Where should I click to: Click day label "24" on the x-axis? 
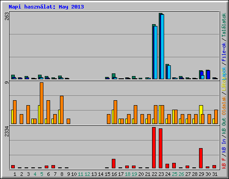168,174
